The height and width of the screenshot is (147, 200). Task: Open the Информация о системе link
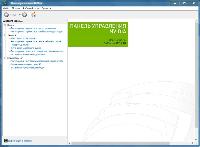tap(20, 141)
